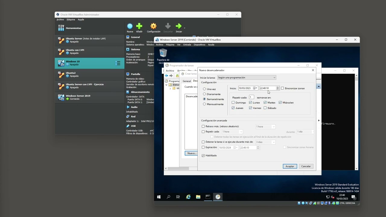
Task: Enable the Repetir cada checkbox under advanced settings
Action: (x=203, y=132)
